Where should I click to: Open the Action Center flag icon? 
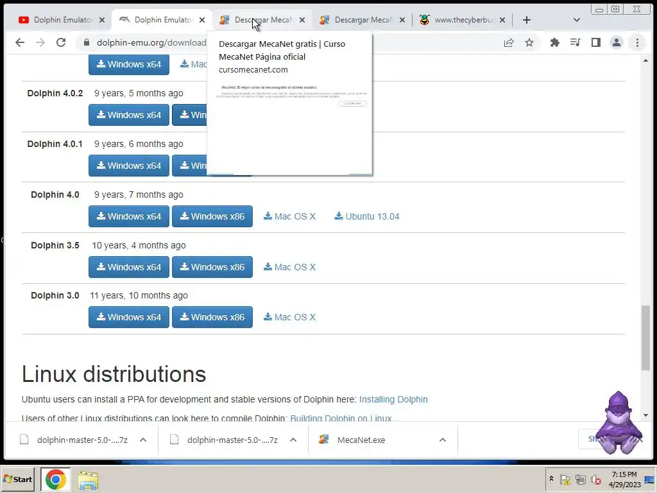point(565,479)
